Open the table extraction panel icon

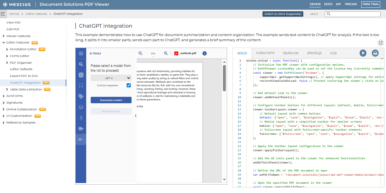coord(81,129)
